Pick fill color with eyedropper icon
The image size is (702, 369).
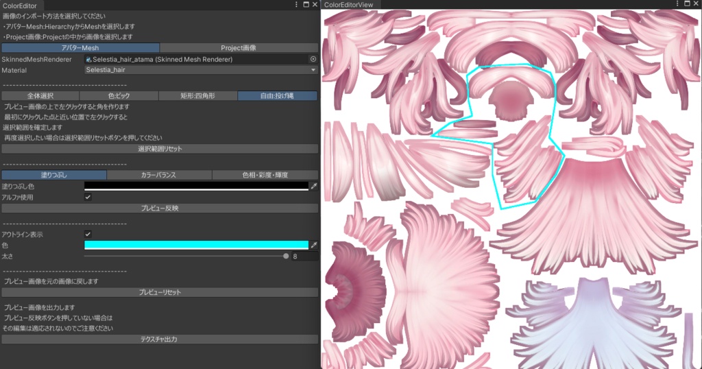(314, 187)
